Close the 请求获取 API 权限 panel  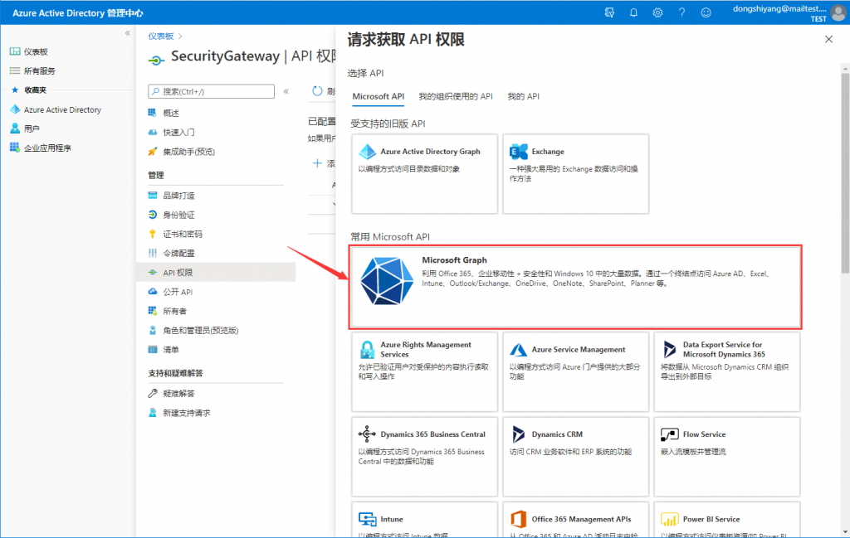[x=828, y=39]
